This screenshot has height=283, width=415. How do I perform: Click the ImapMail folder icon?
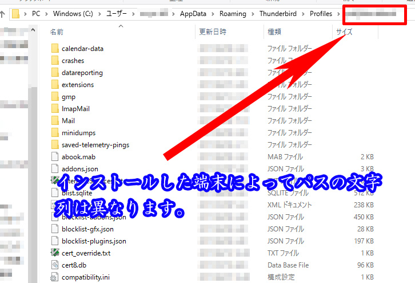click(x=55, y=108)
